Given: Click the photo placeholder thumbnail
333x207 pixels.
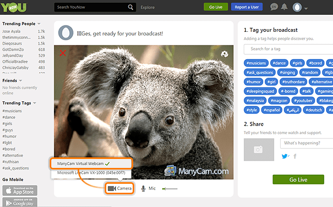Looking at the screenshot, I should click(x=258, y=149).
